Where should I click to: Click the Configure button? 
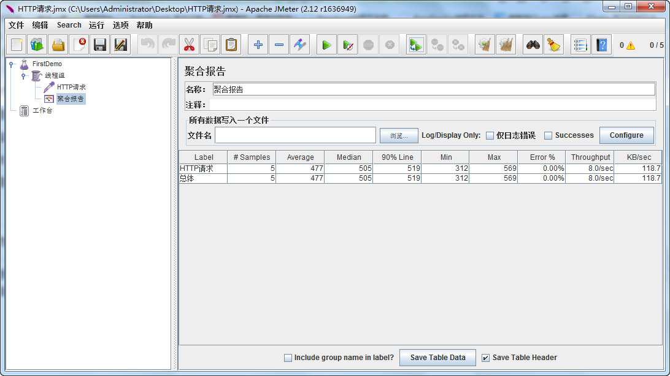[626, 135]
